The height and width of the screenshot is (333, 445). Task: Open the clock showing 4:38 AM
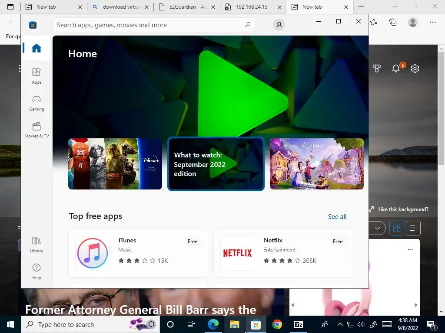[408, 324]
